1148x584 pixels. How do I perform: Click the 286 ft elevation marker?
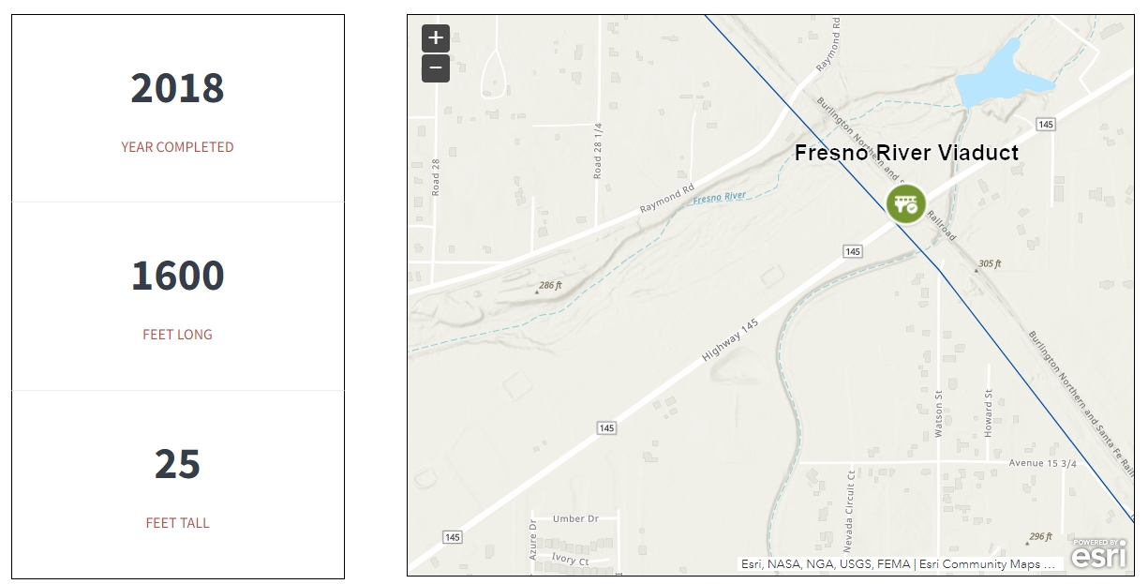(548, 286)
